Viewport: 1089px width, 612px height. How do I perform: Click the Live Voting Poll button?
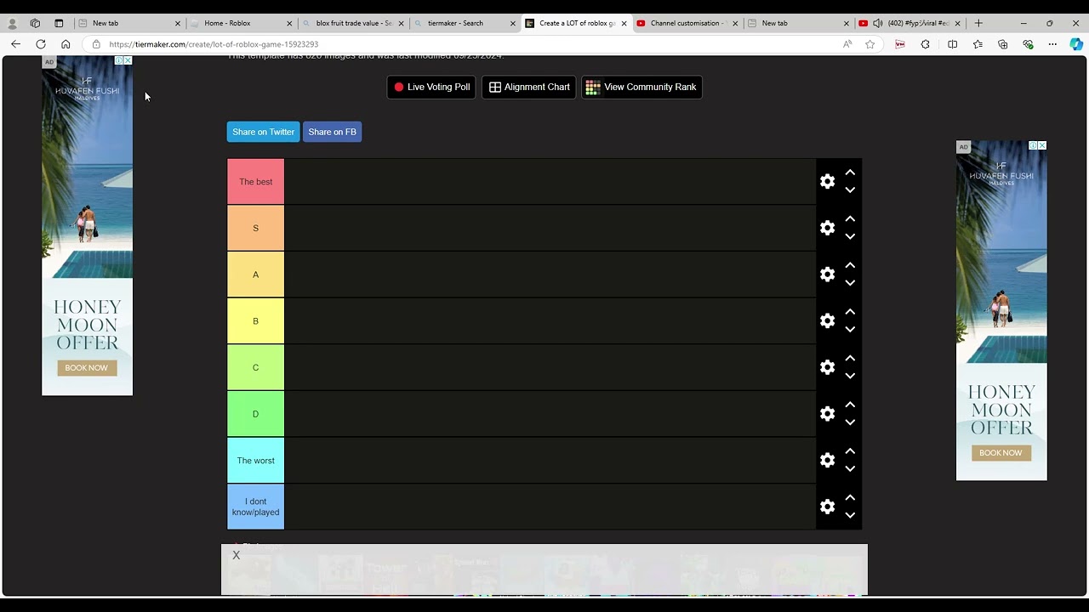431,87
